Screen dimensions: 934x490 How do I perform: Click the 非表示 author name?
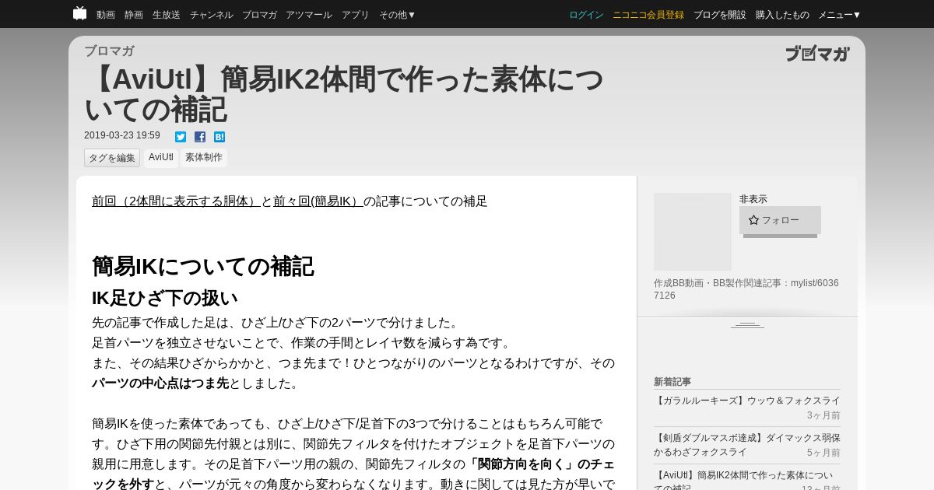click(x=753, y=199)
